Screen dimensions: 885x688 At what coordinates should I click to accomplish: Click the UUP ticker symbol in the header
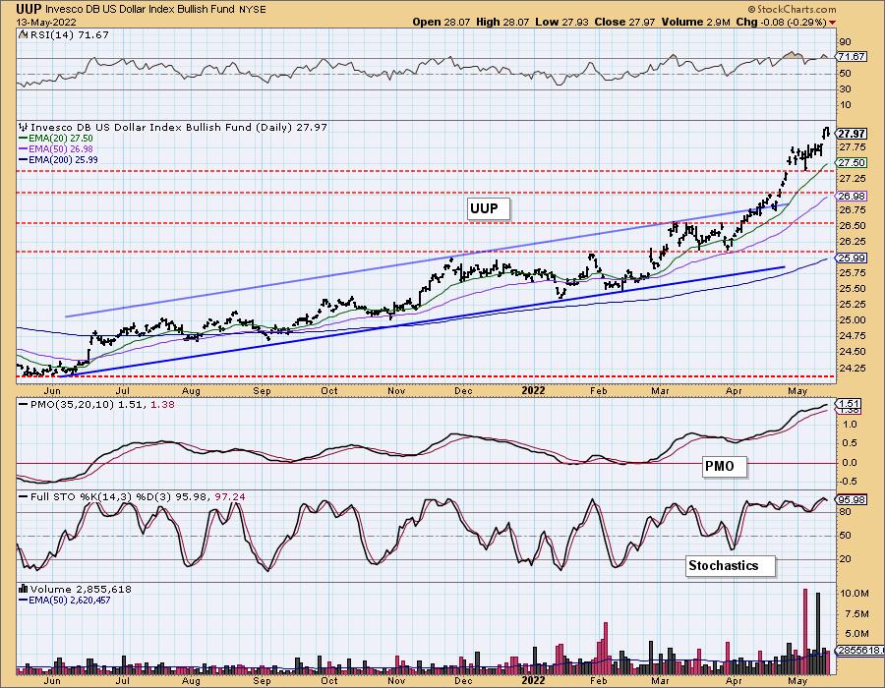click(29, 9)
